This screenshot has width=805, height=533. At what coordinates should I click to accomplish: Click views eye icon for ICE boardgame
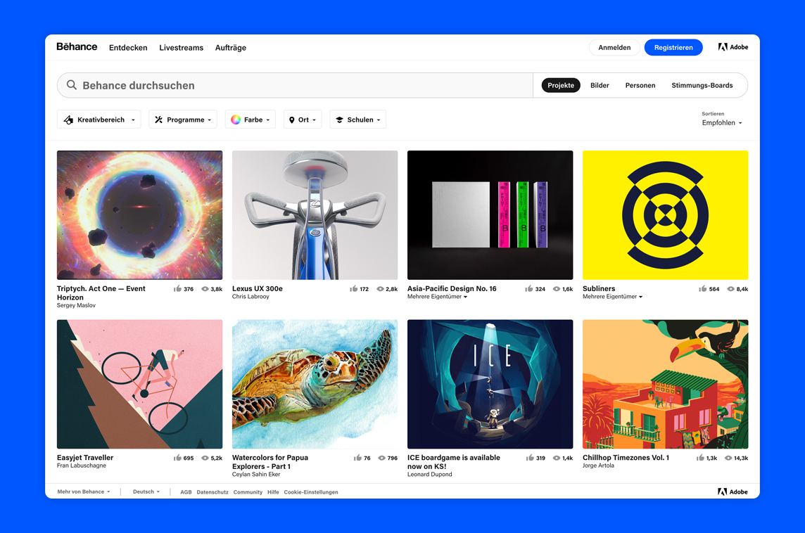(557, 458)
